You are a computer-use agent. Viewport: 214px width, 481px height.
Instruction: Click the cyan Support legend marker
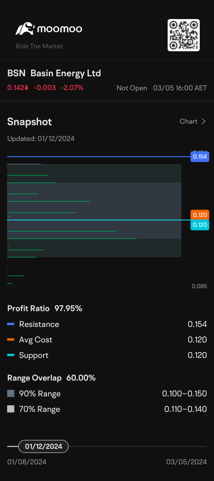(x=11, y=355)
